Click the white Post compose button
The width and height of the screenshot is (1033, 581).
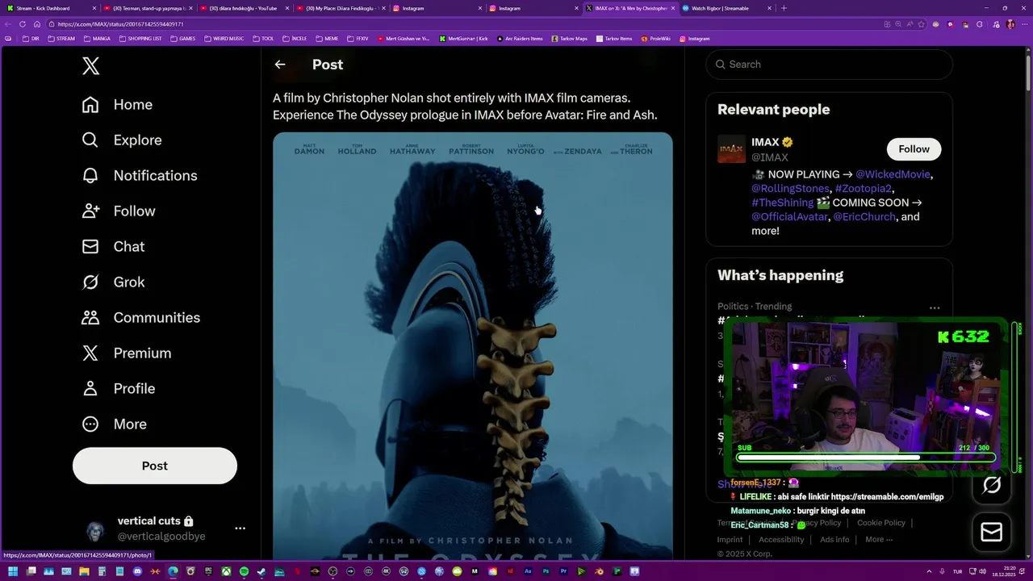(155, 466)
